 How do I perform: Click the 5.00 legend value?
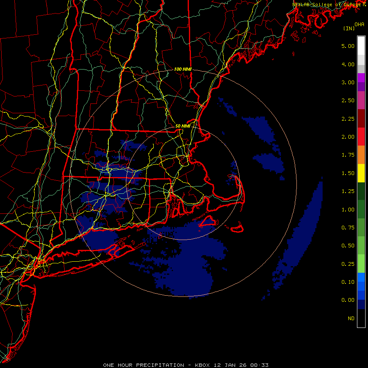(x=348, y=46)
